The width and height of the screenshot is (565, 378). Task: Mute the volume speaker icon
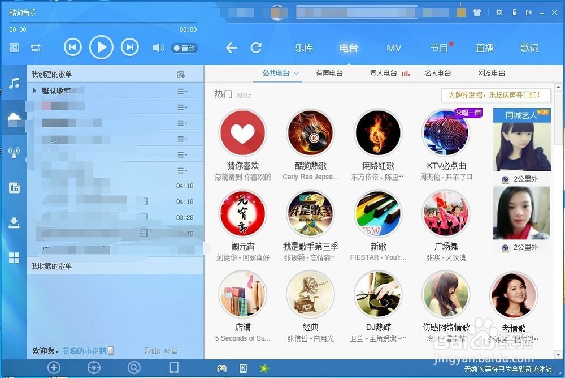159,48
